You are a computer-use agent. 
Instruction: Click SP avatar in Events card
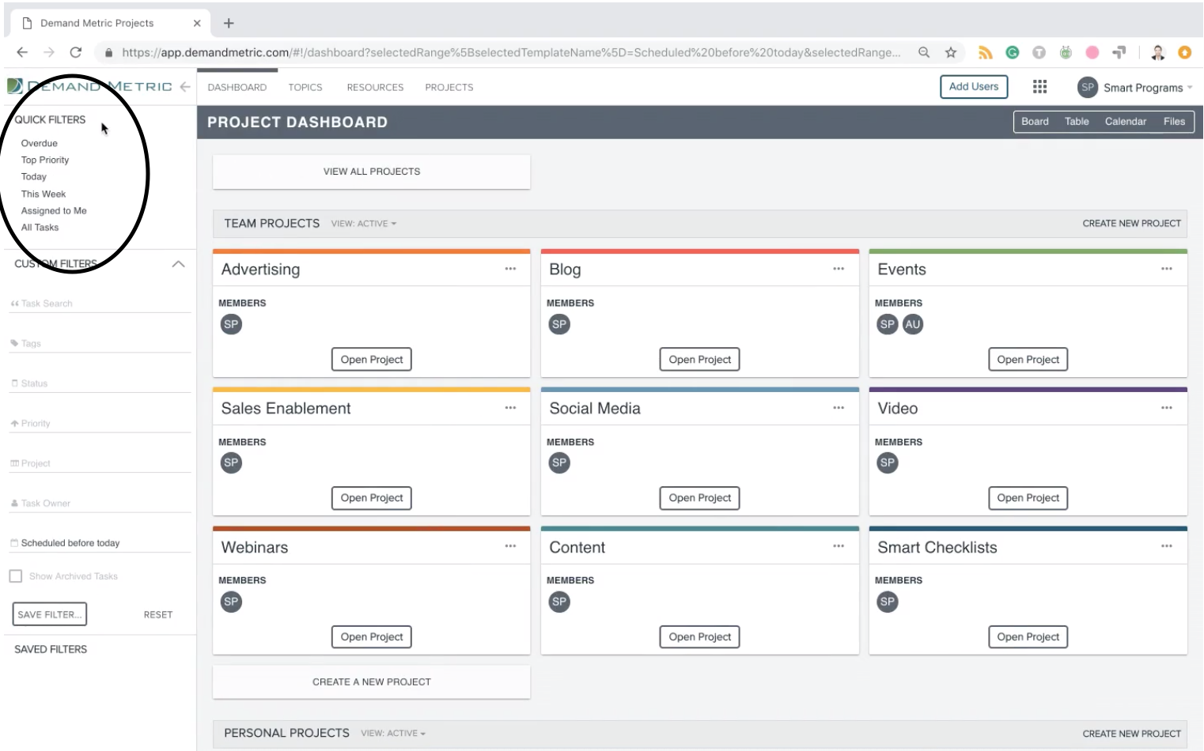tap(888, 324)
